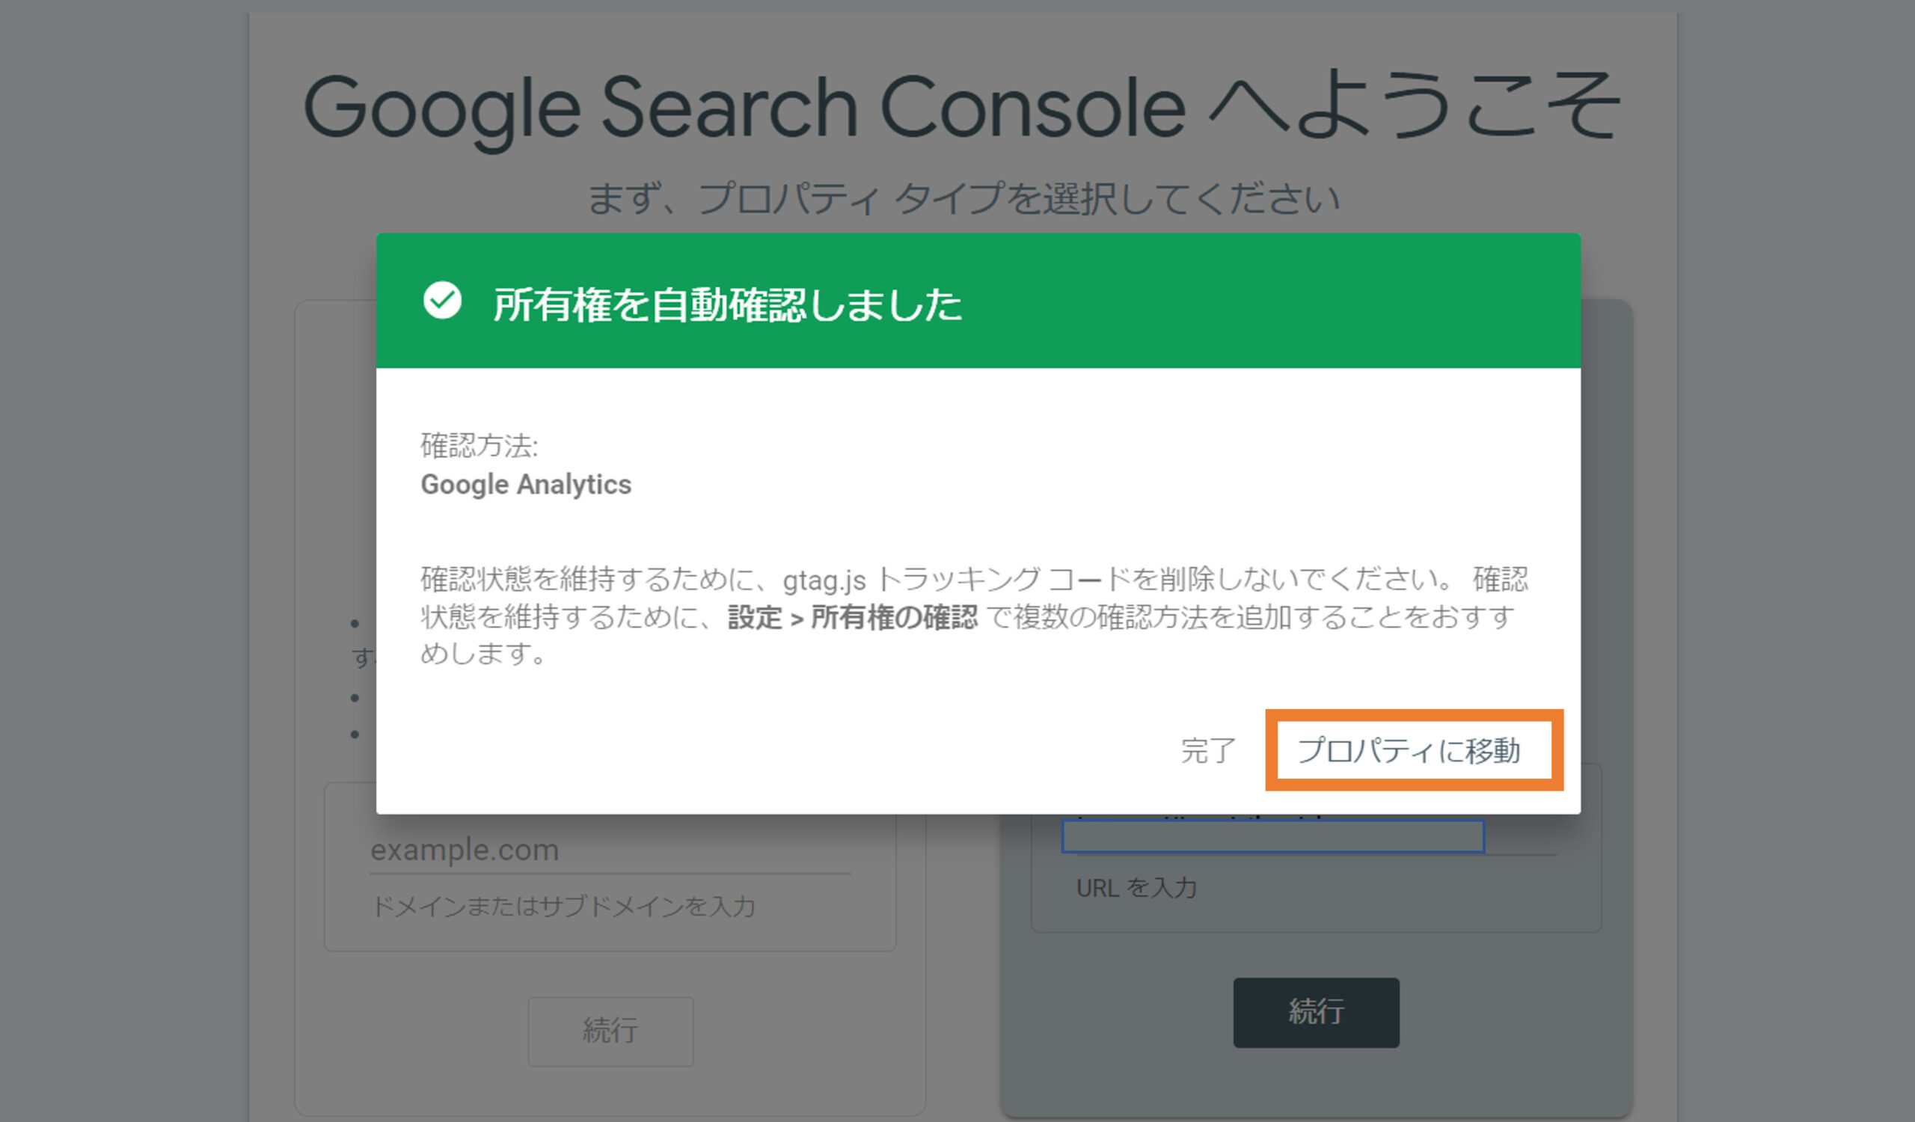Click the example.com domain input field
Screen dimensions: 1915x1122
[x=609, y=849]
